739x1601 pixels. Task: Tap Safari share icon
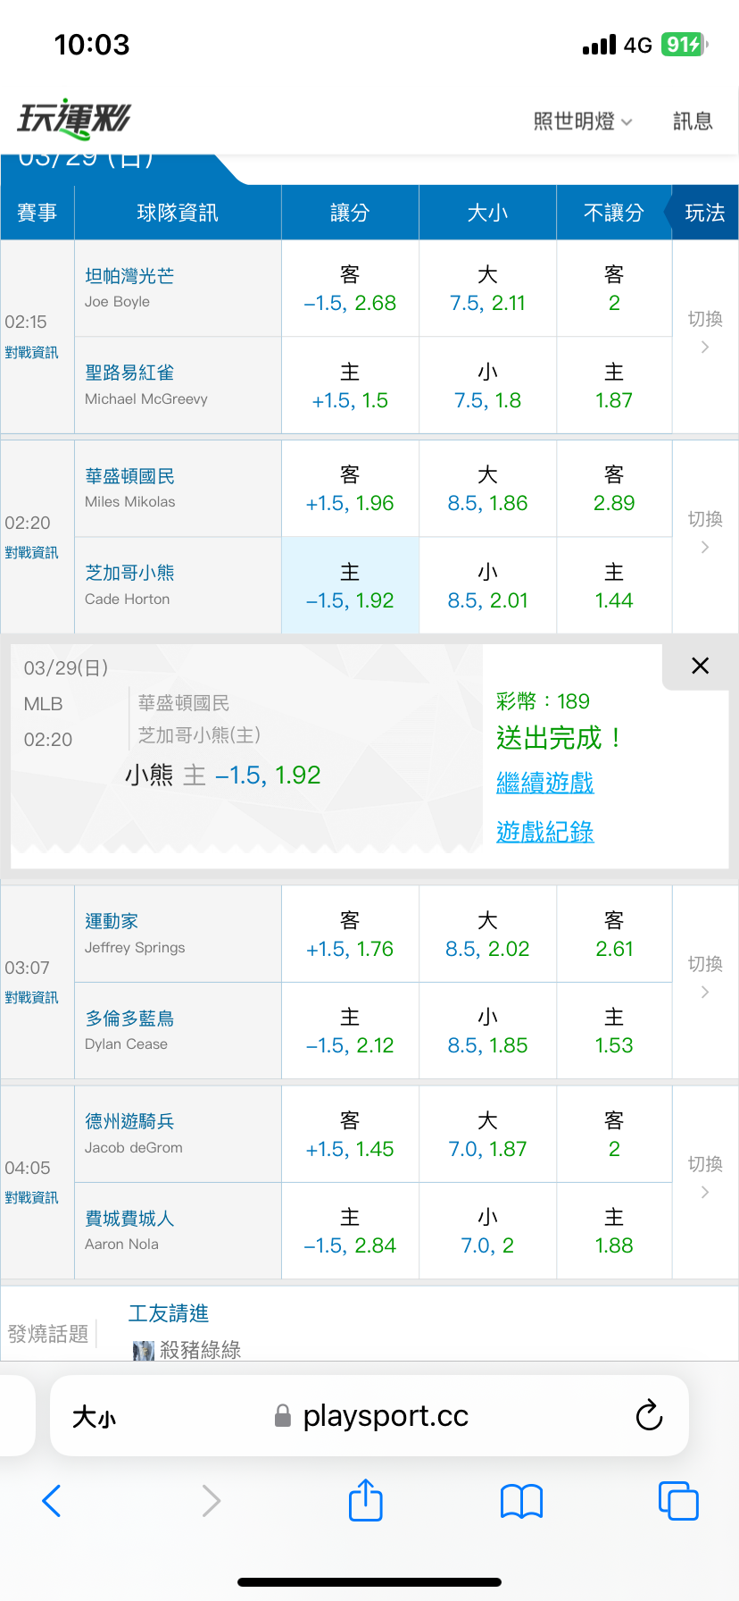coord(365,1500)
